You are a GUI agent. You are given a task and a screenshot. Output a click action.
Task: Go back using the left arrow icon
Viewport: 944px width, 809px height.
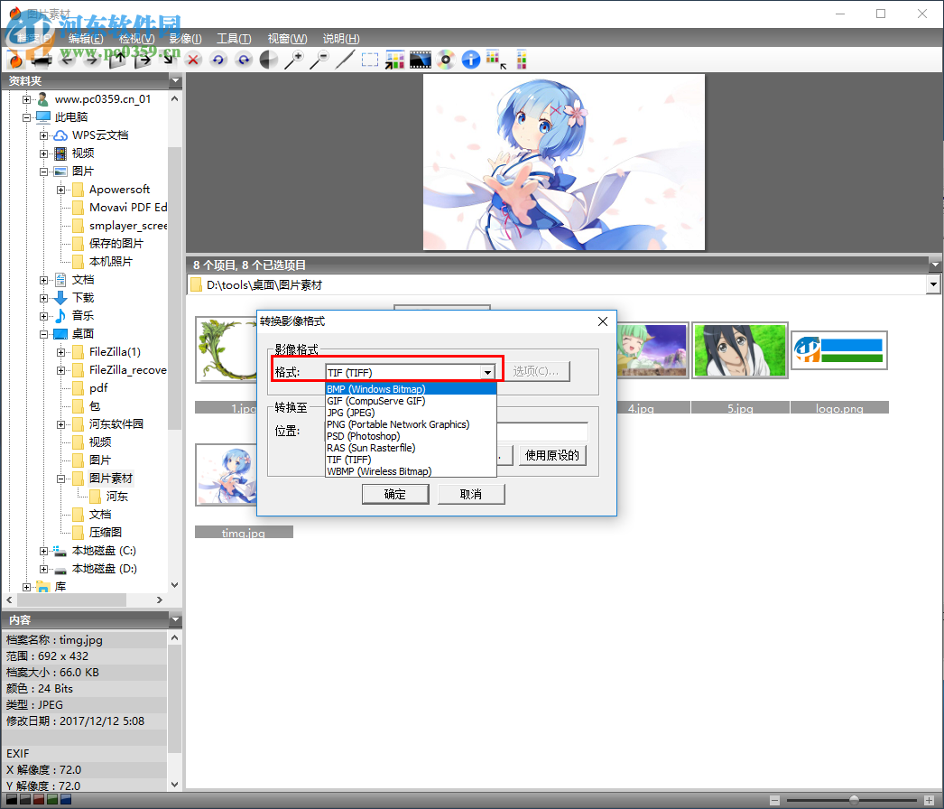pyautogui.click(x=67, y=60)
